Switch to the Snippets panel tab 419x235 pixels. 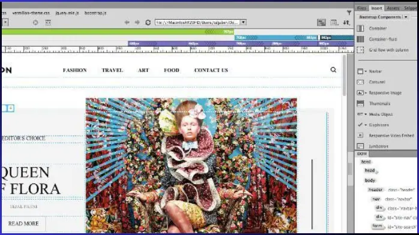pyautogui.click(x=410, y=8)
